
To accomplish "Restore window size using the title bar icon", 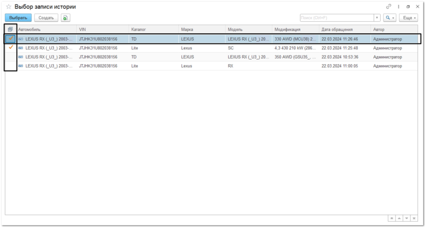I will pos(408,7).
